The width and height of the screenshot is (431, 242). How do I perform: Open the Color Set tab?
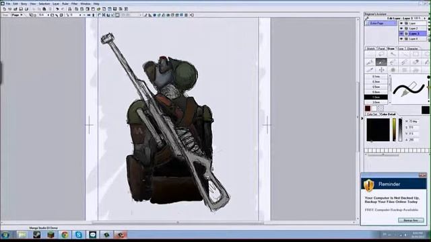tap(372, 114)
